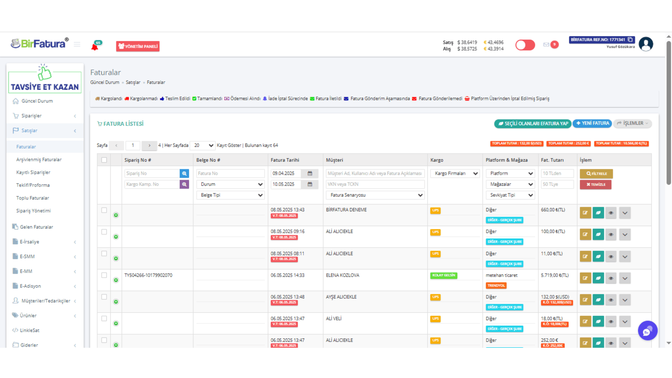Click the FİLTRELE button
This screenshot has width=672, height=378.
pyautogui.click(x=596, y=173)
